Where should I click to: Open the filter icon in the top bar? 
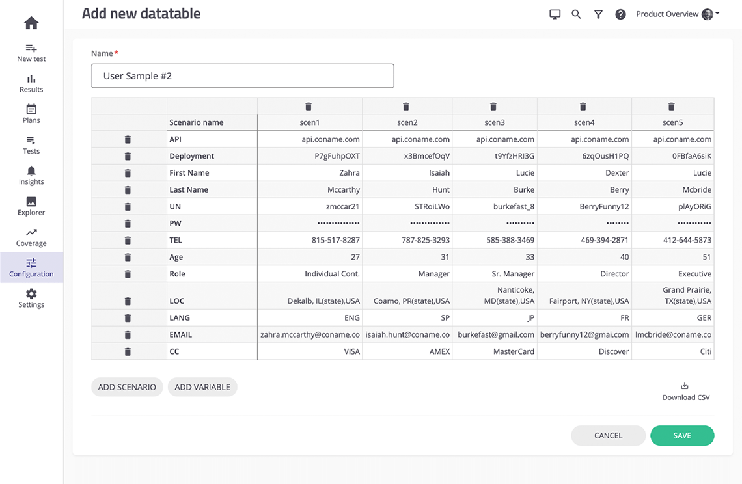pyautogui.click(x=598, y=14)
